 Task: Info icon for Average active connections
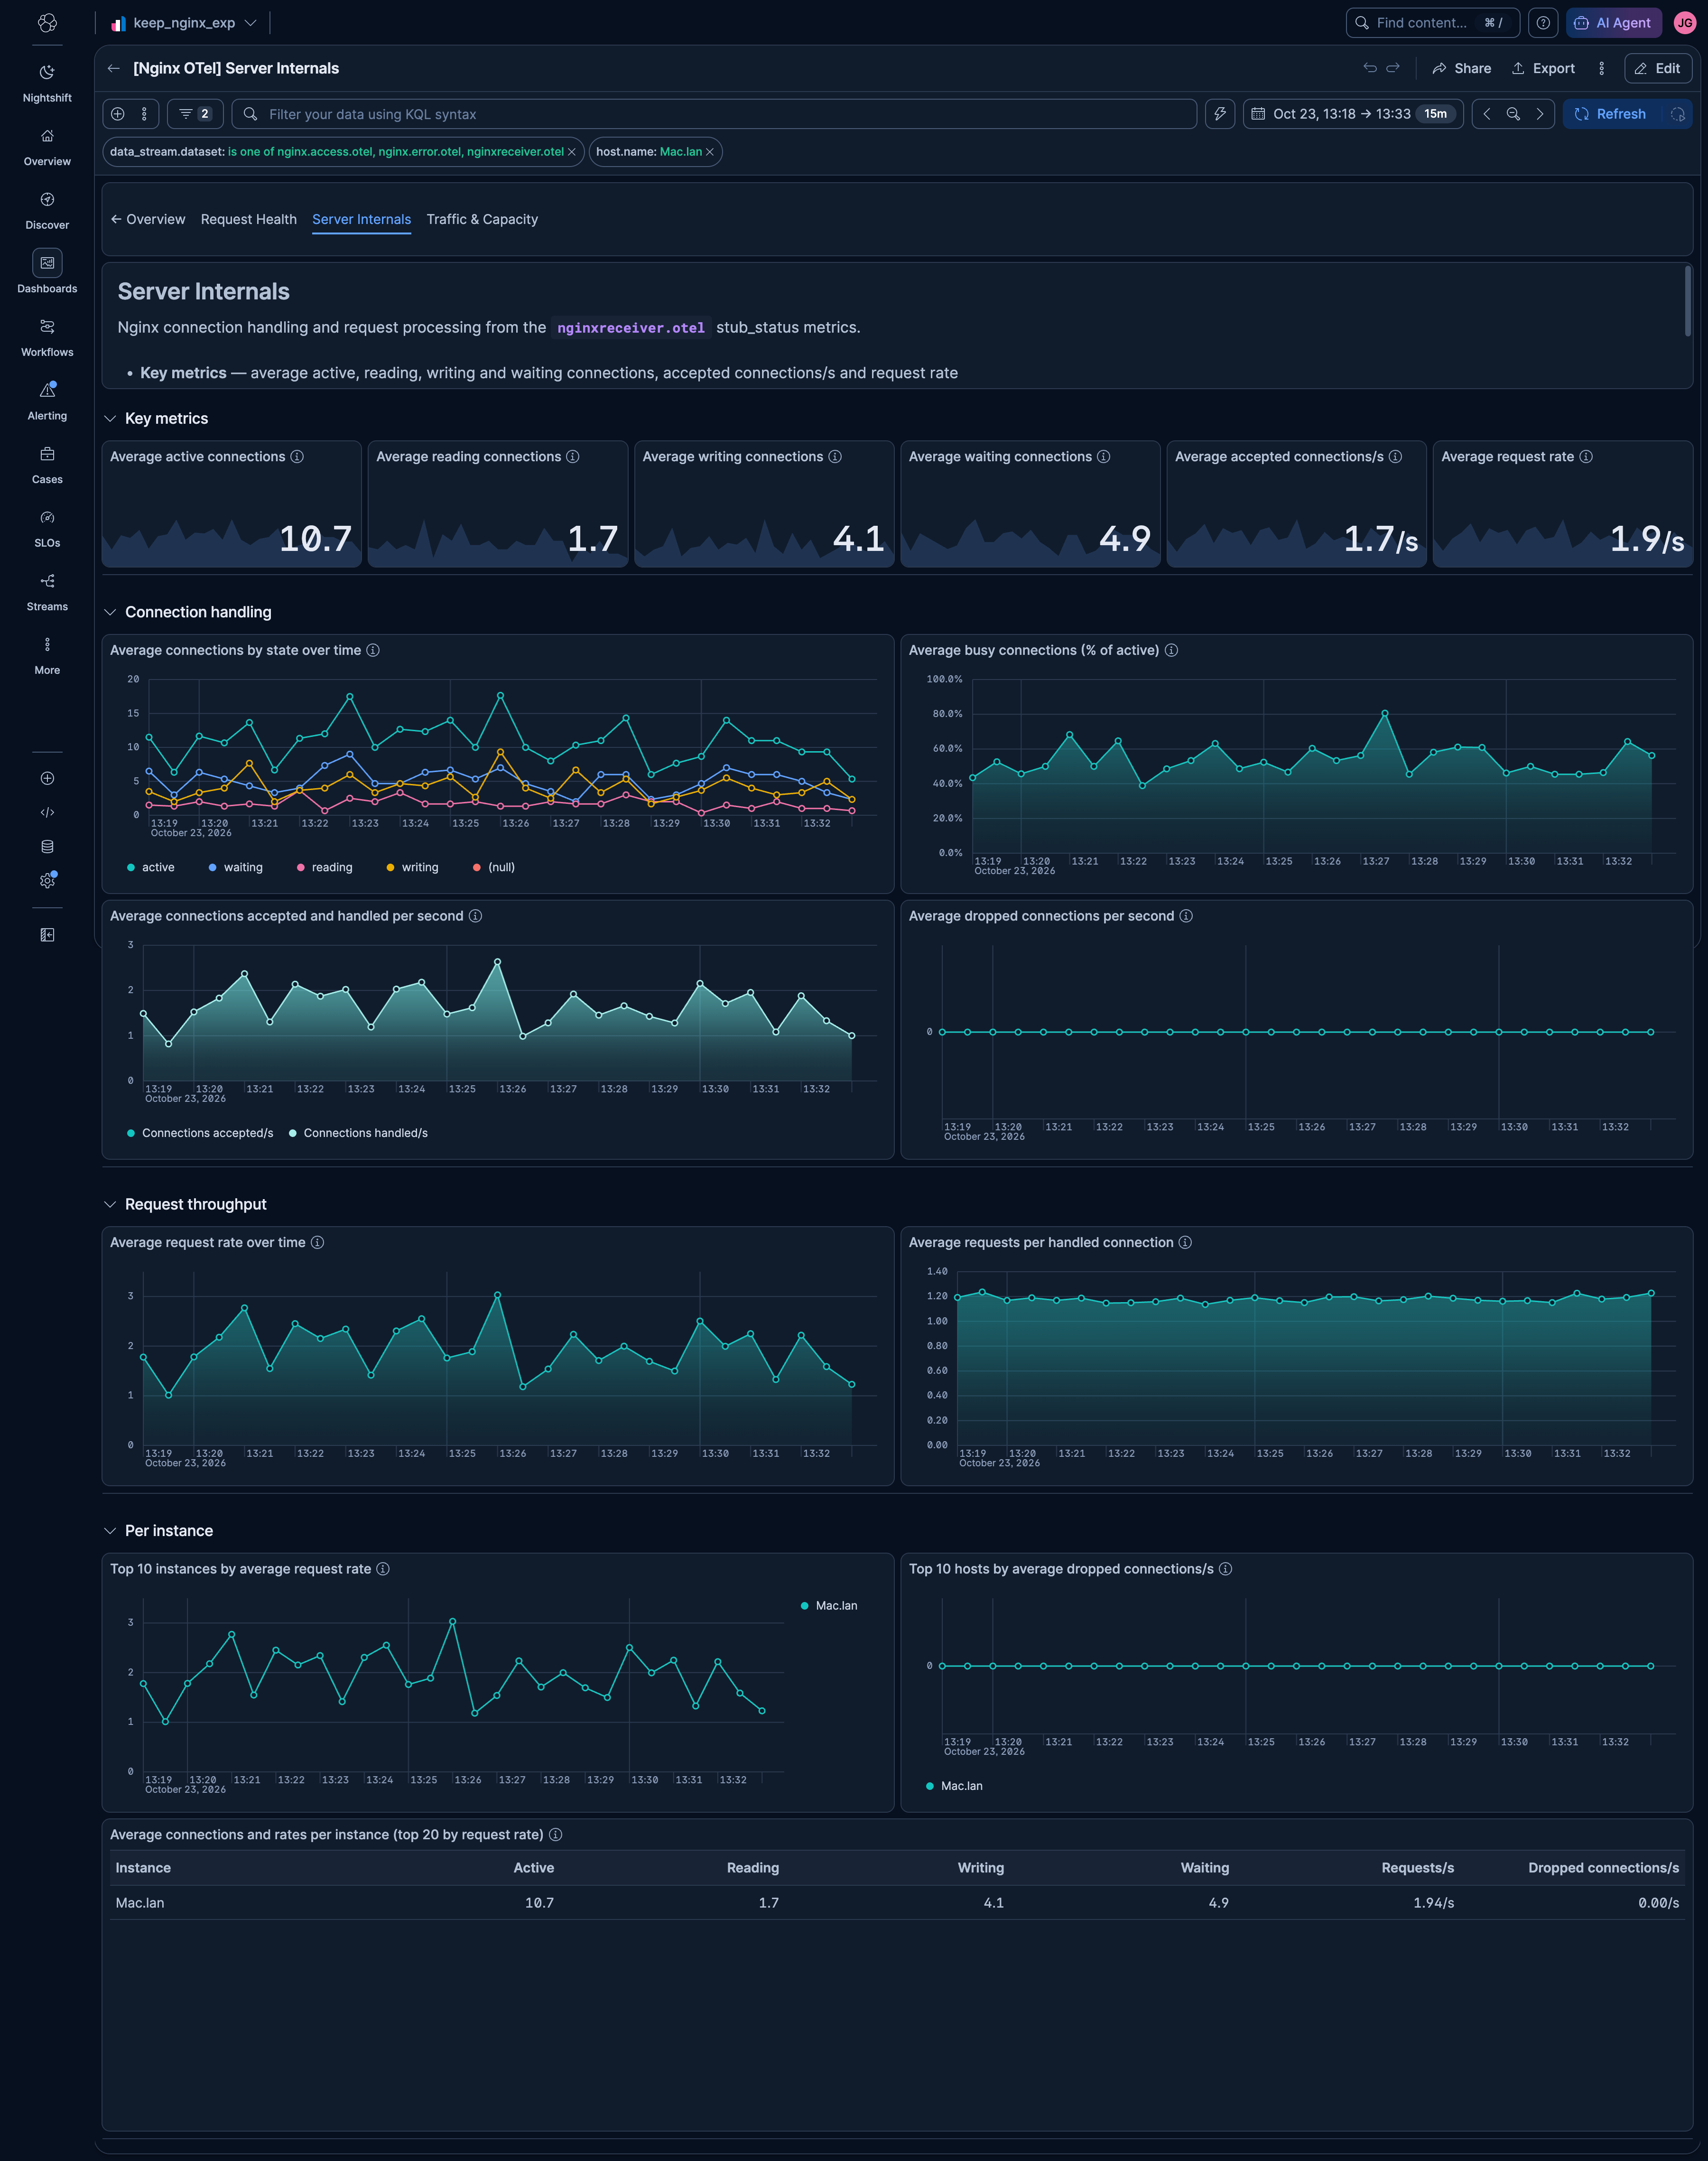click(297, 457)
